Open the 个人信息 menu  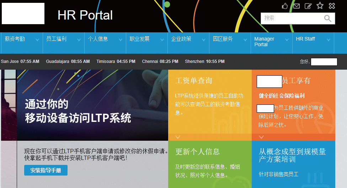(98, 39)
